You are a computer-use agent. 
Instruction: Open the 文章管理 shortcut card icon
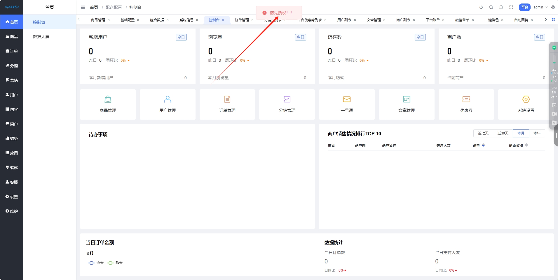[x=407, y=99]
